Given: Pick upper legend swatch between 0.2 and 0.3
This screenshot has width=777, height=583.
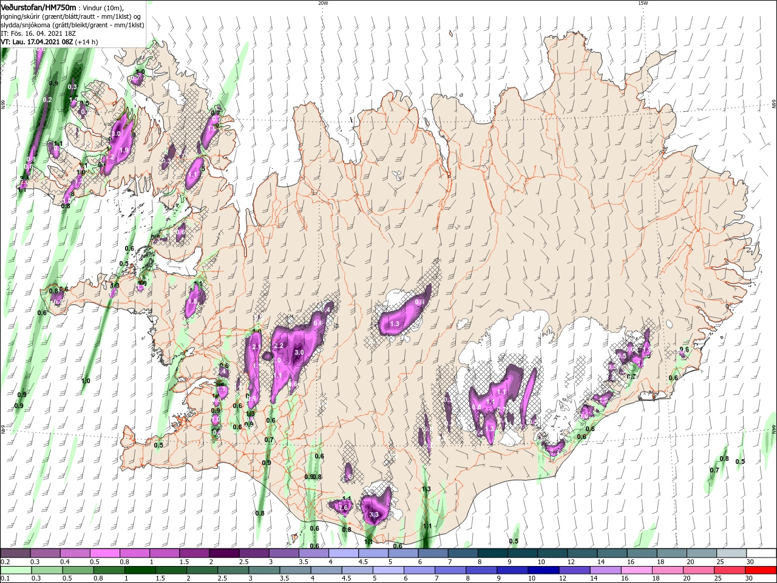Looking at the screenshot, I should (15, 553).
